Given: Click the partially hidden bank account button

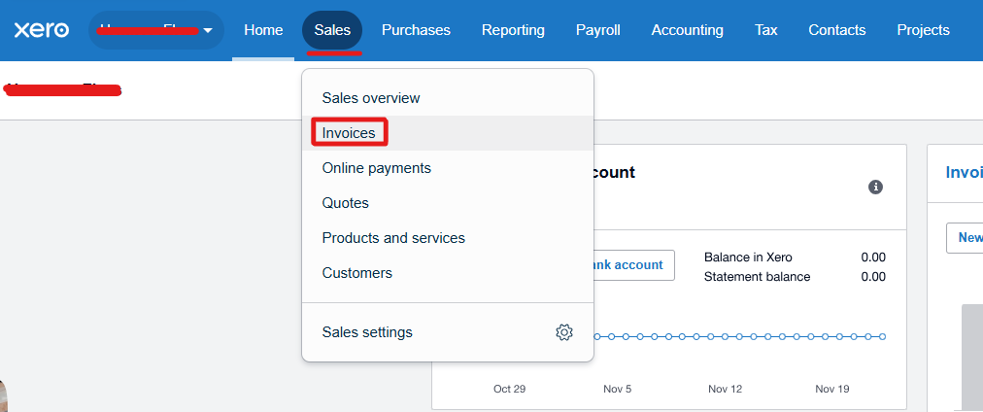Looking at the screenshot, I should (x=634, y=265).
